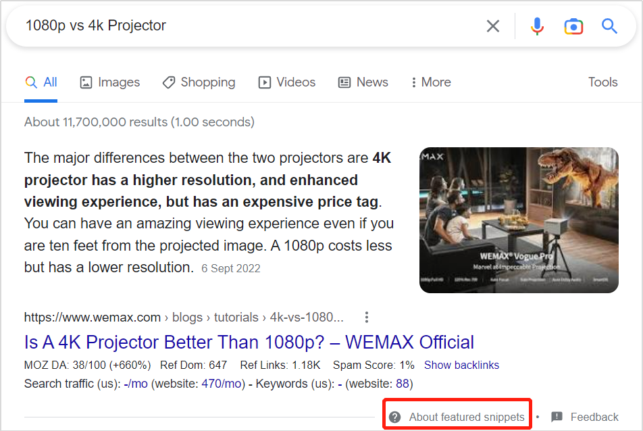Viewport: 643px width, 431px height.
Task: Clear the search query with X icon
Action: point(493,26)
